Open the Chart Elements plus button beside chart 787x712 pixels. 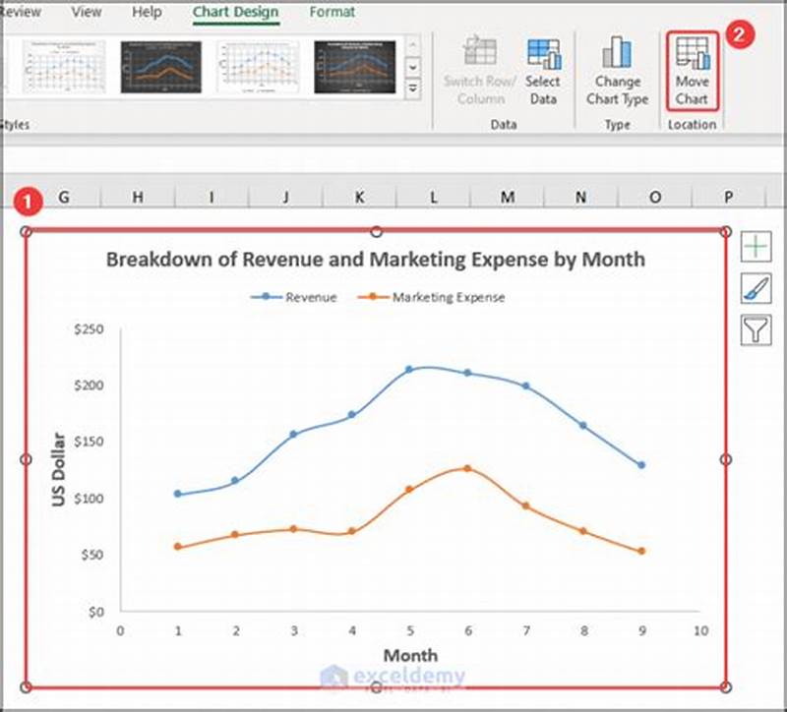point(758,246)
